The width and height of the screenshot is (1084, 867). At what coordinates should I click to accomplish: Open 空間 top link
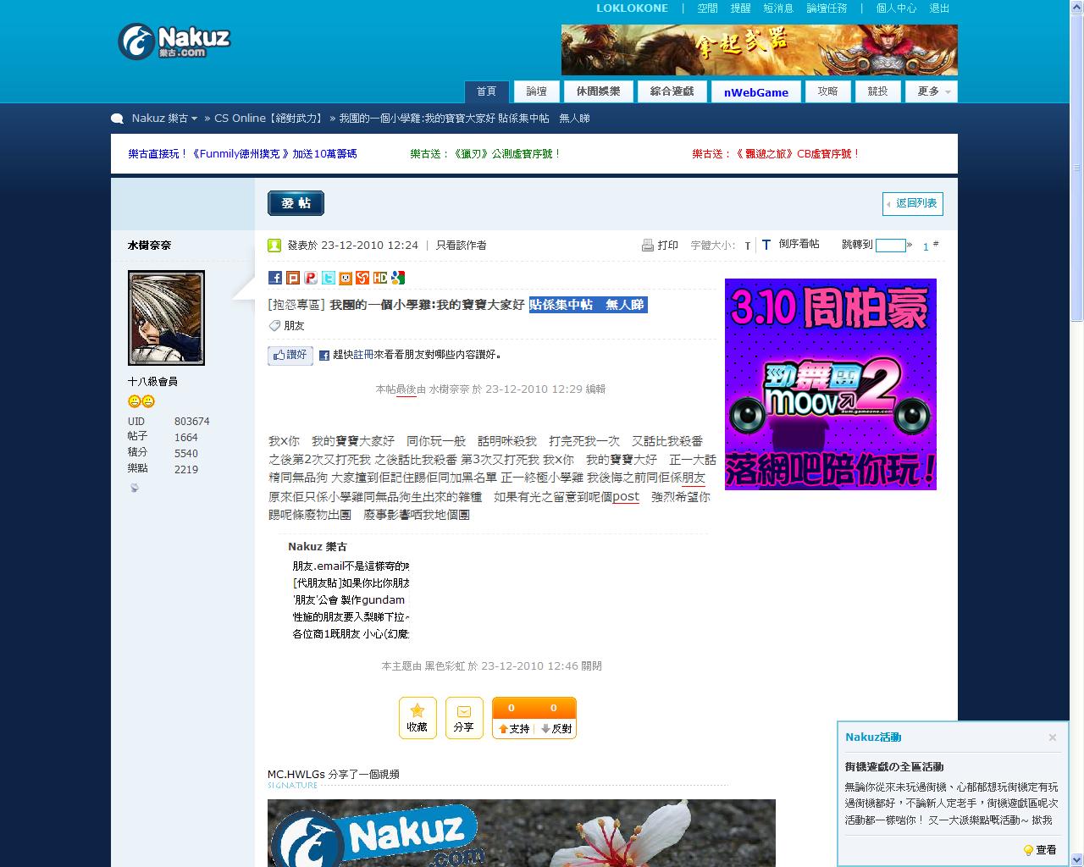[708, 8]
